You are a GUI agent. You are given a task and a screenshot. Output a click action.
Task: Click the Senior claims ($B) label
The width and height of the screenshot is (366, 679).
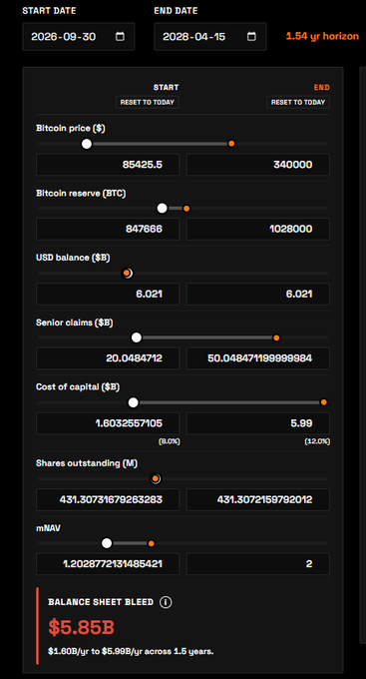tap(75, 323)
